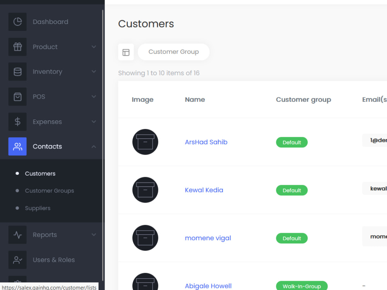Image resolution: width=387 pixels, height=290 pixels.
Task: Click momene vigal's avatar thumbnail
Action: point(145,238)
